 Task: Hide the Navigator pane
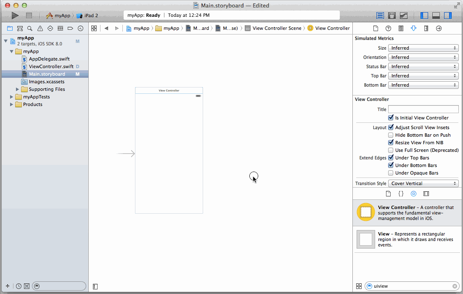point(424,16)
